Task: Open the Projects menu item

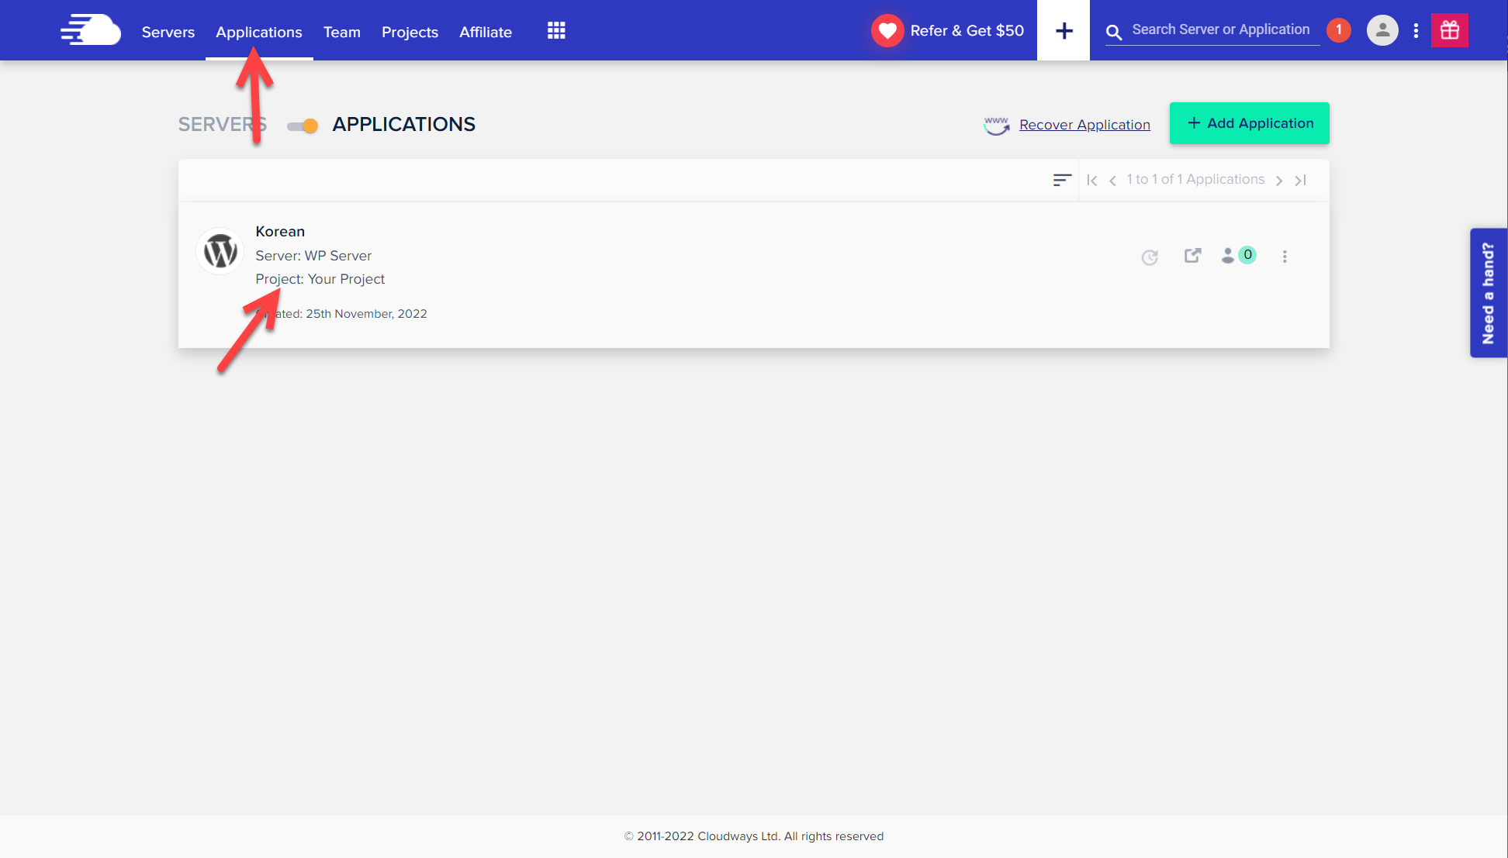Action: (410, 32)
